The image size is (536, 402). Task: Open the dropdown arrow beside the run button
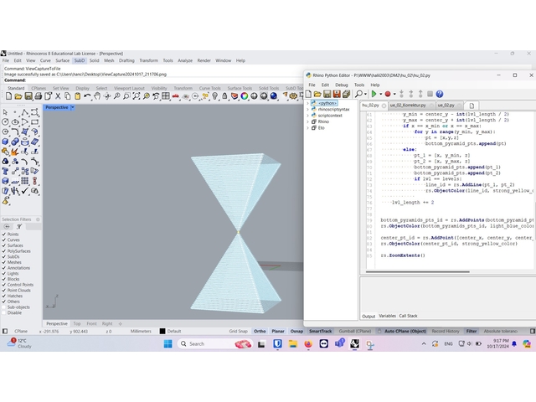click(380, 95)
